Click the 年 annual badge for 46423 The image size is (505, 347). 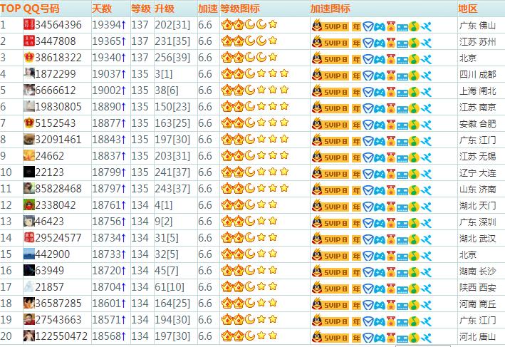point(356,223)
